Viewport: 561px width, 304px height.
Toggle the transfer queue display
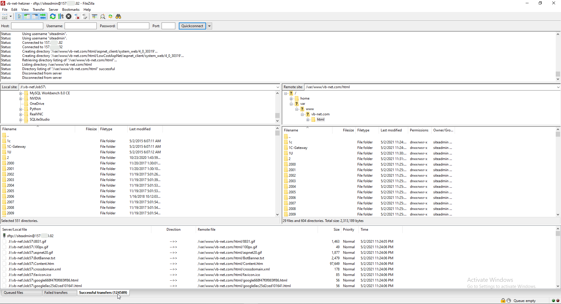pyautogui.click(x=43, y=16)
